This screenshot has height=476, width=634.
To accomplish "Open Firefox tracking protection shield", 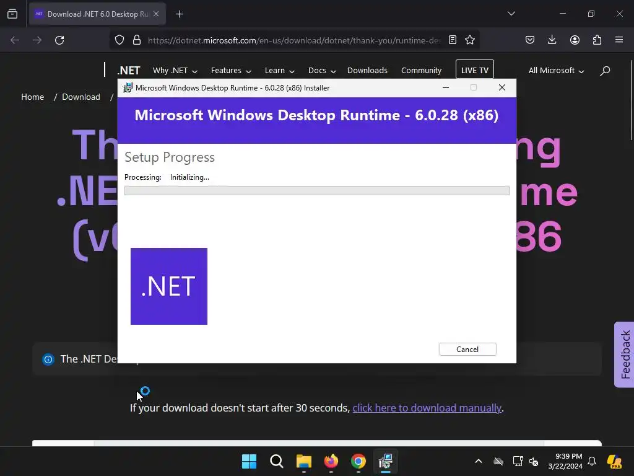I will pos(119,40).
